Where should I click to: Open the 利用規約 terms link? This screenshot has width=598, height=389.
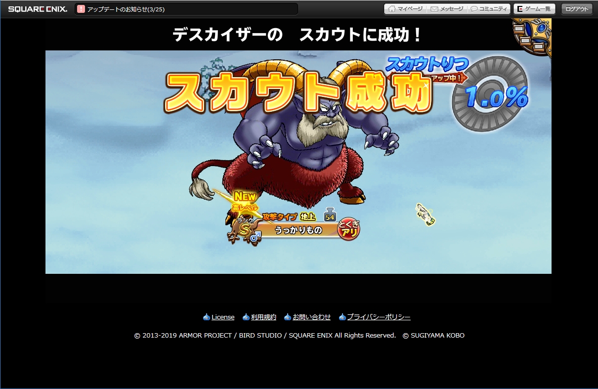(263, 317)
